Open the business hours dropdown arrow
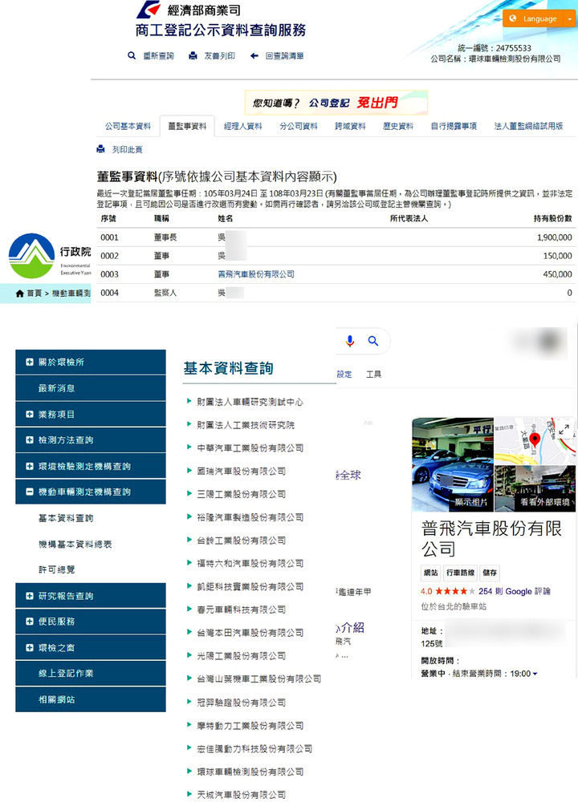The width and height of the screenshot is (578, 810). tap(535, 674)
